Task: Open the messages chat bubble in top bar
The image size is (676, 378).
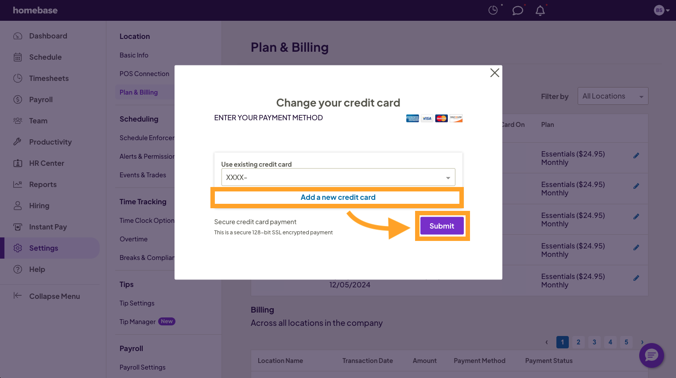Action: pos(517,10)
